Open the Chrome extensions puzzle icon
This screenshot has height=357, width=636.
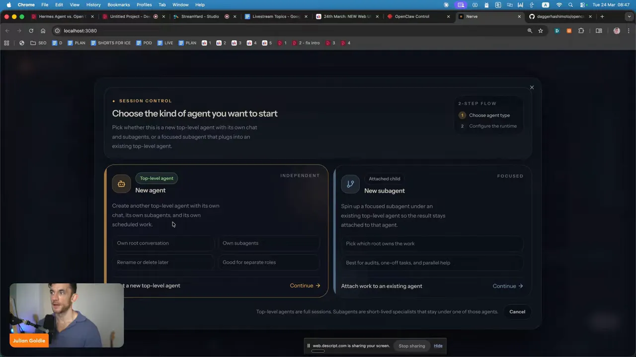[581, 31]
